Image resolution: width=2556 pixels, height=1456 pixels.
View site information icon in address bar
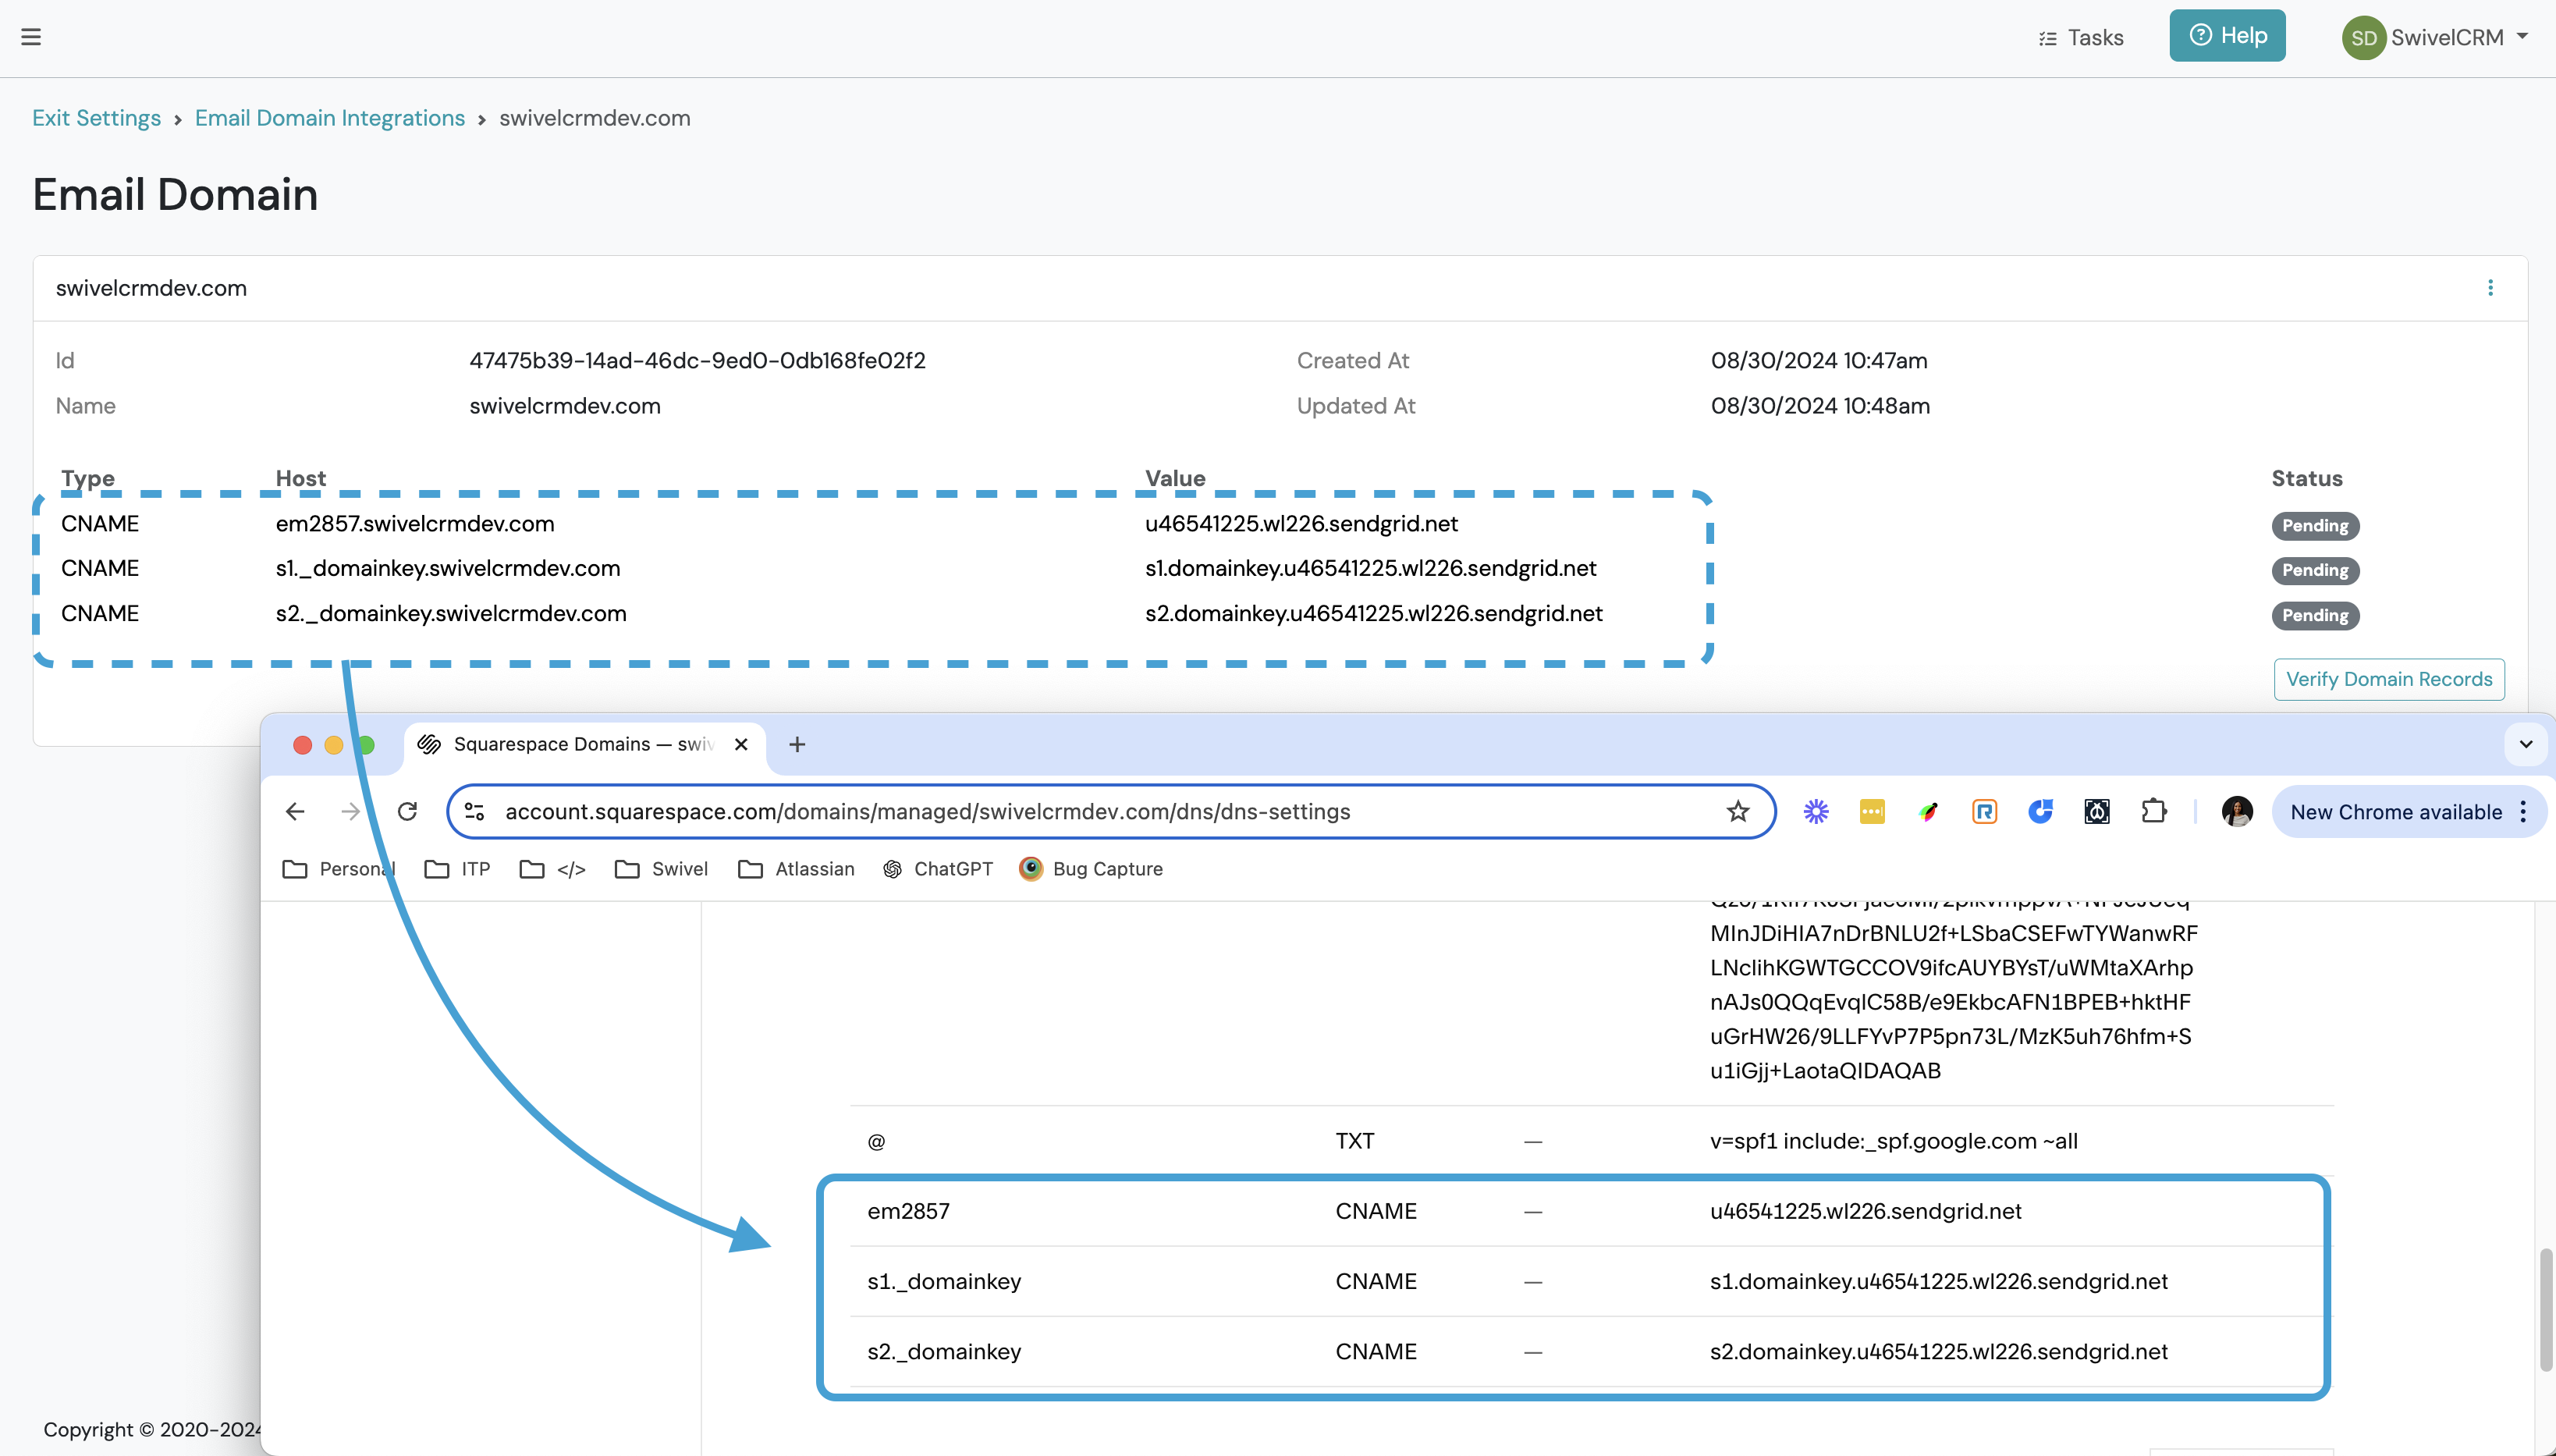coord(475,811)
